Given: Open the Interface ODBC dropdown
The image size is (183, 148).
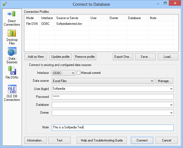Looking at the screenshot, I should coord(64,73).
